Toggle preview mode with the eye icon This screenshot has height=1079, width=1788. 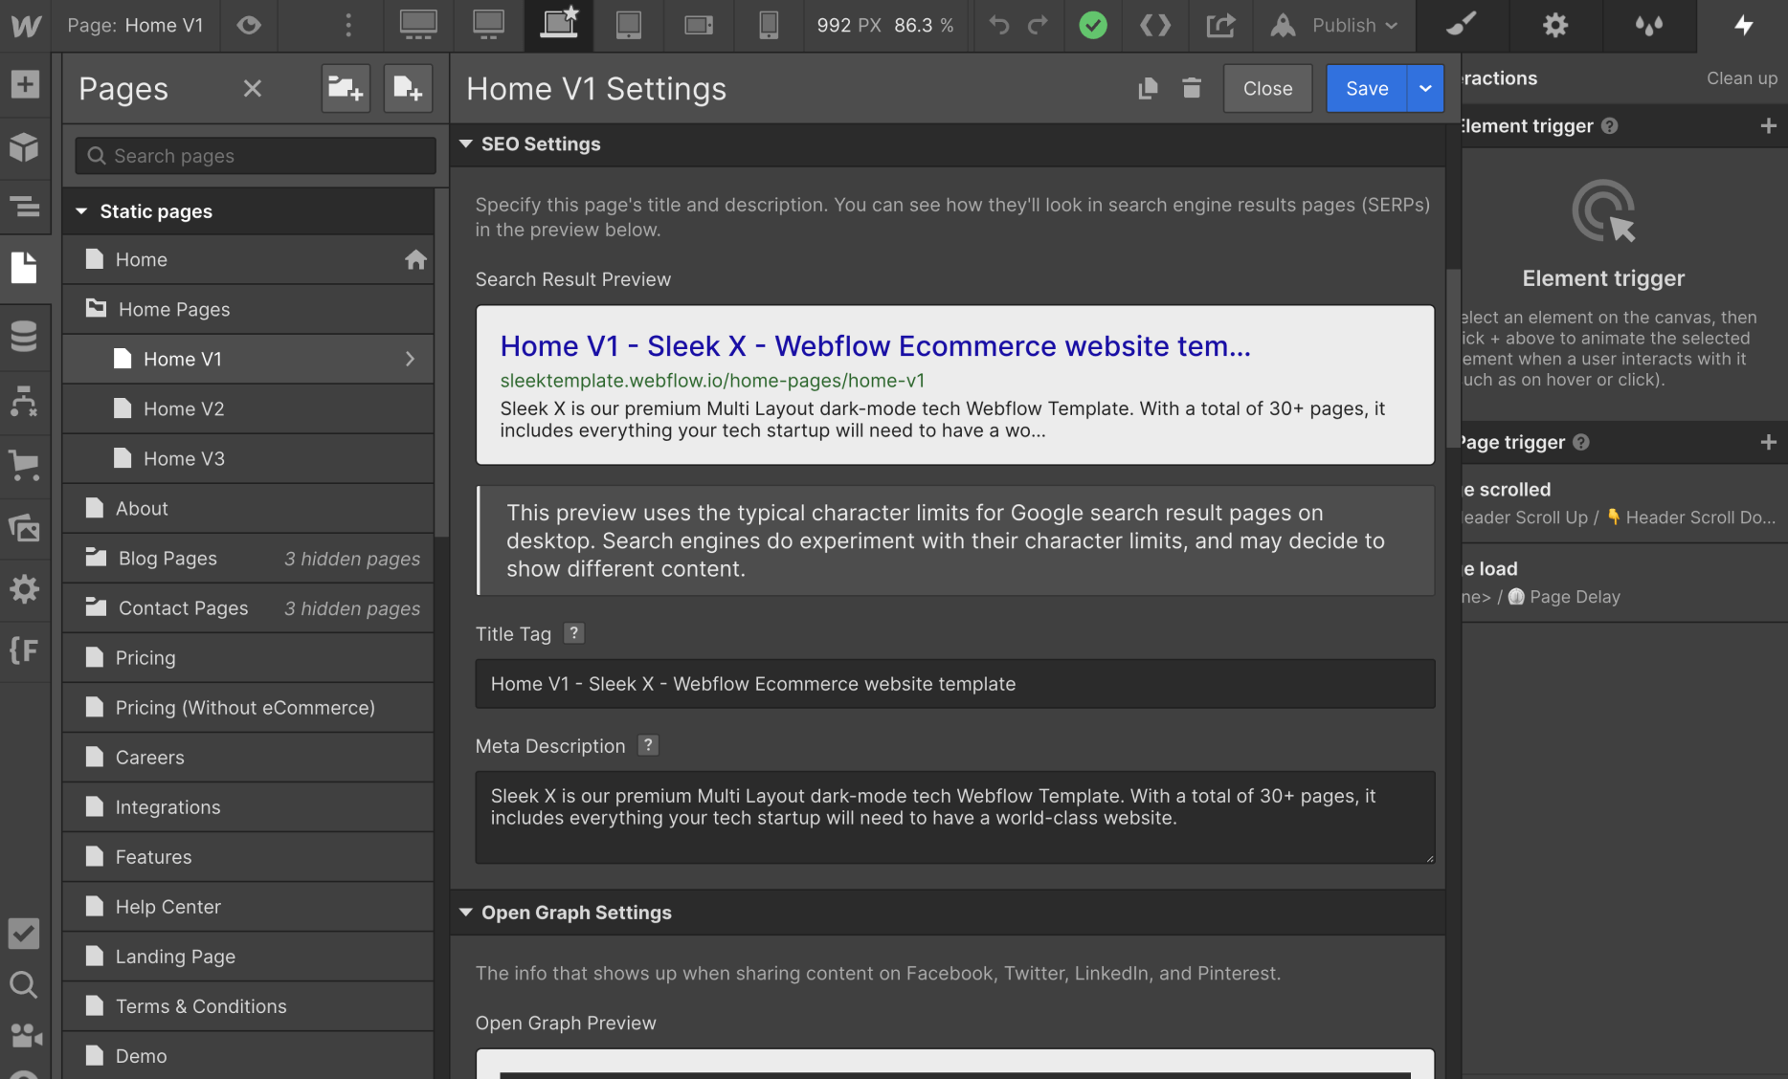tap(248, 26)
